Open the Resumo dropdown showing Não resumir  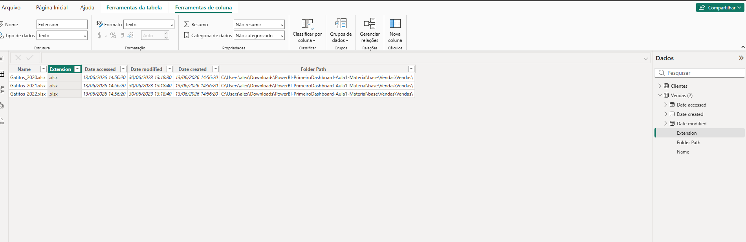[x=259, y=24]
